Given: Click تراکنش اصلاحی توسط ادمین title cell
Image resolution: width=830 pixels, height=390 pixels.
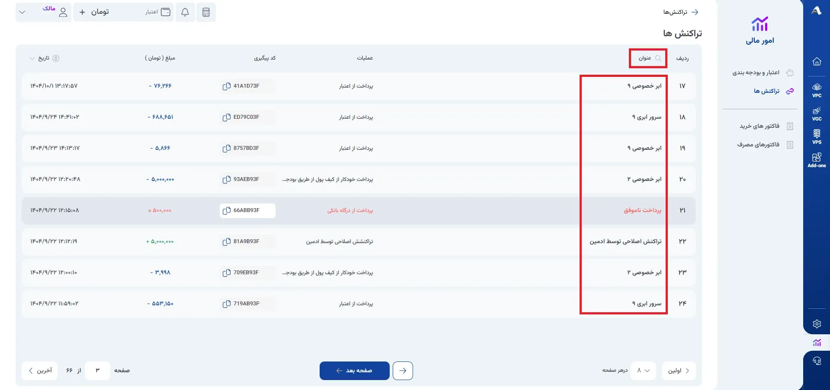Looking at the screenshot, I should (625, 241).
